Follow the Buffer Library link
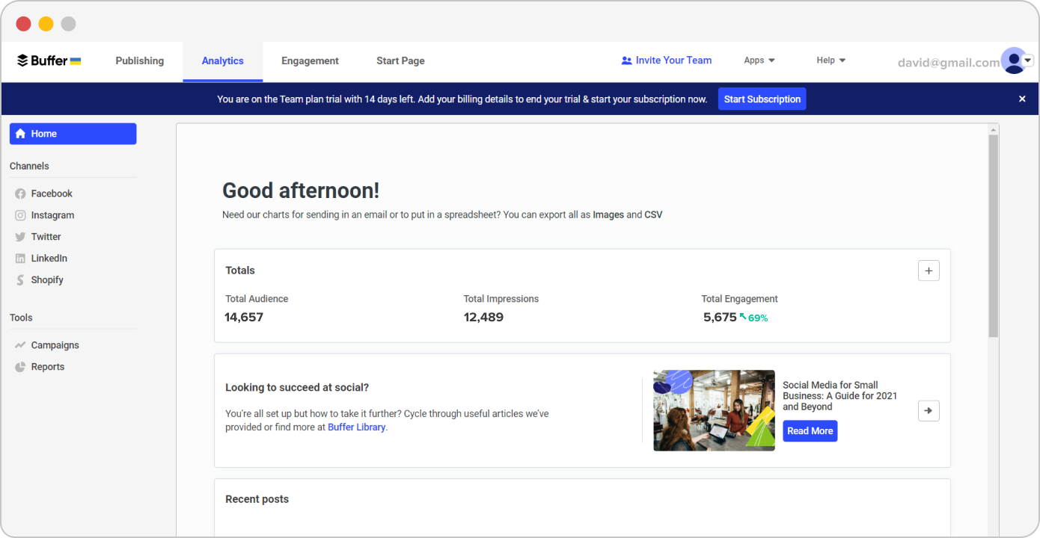 [356, 427]
